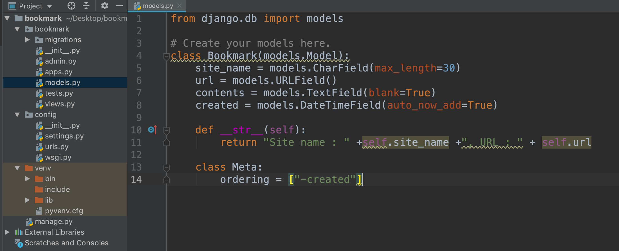The height and width of the screenshot is (251, 619).
Task: Click the override gutter icon on line 10
Action: (152, 130)
